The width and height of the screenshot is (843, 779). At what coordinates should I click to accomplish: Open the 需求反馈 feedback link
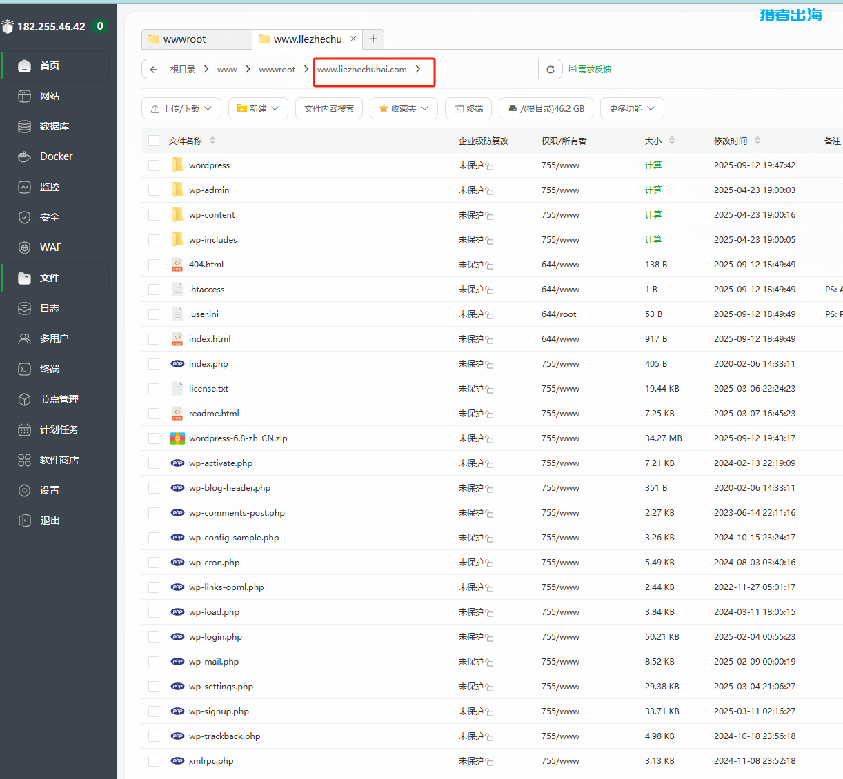(x=590, y=70)
